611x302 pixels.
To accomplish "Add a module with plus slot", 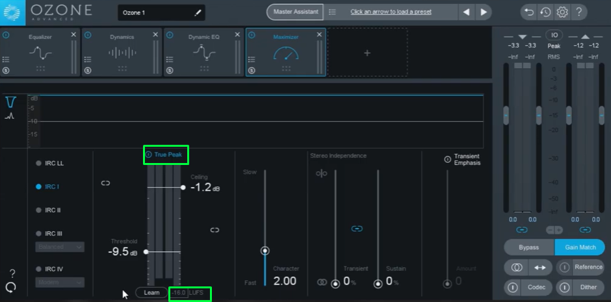I will click(367, 53).
